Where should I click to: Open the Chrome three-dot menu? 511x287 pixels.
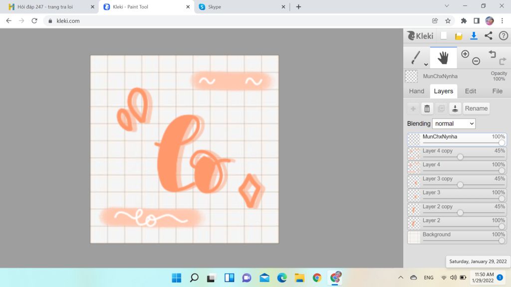(502, 21)
